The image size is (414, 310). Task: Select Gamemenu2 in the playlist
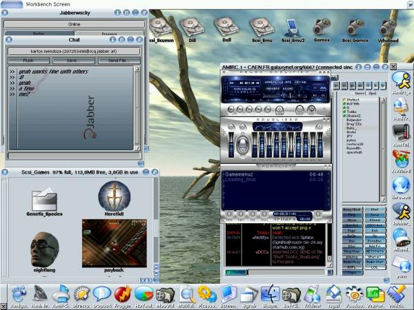(x=274, y=174)
